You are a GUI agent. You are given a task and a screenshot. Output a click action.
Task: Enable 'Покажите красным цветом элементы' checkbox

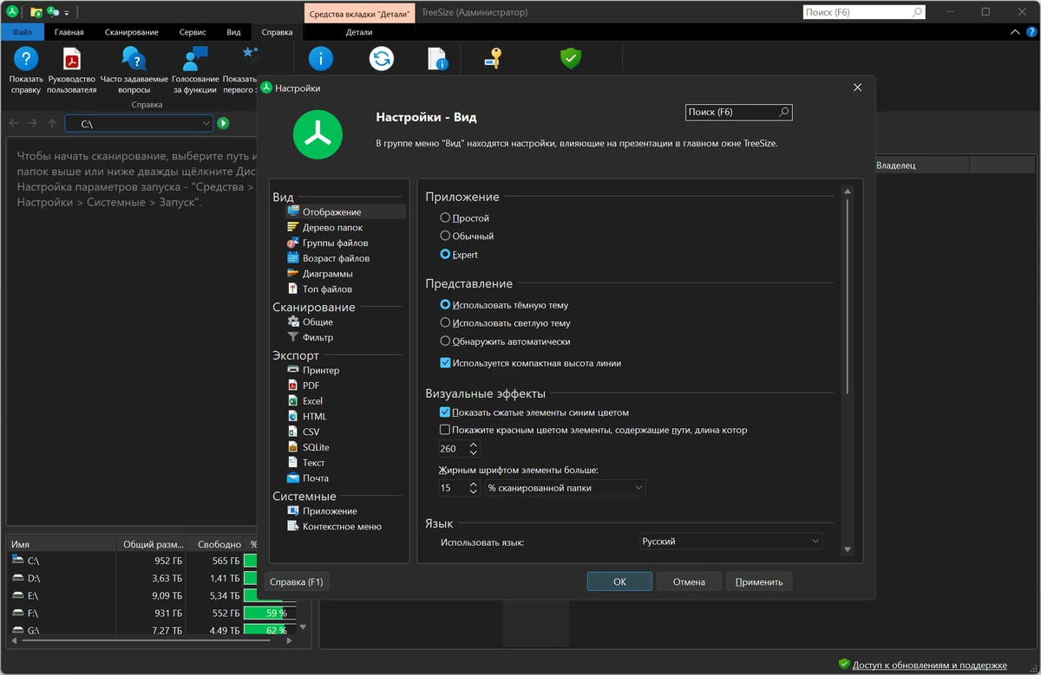445,430
